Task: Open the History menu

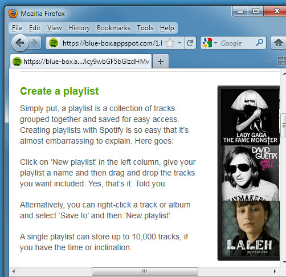Action: (79, 28)
